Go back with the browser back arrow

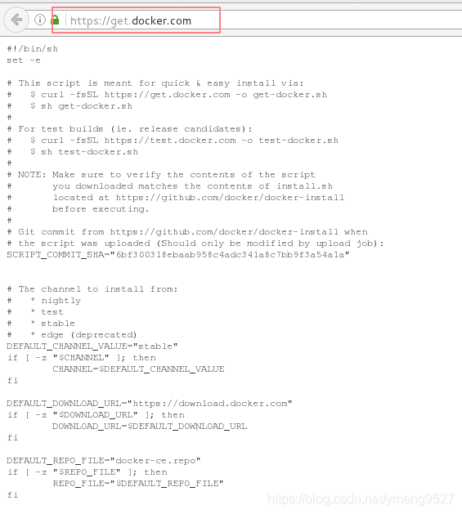click(x=16, y=20)
